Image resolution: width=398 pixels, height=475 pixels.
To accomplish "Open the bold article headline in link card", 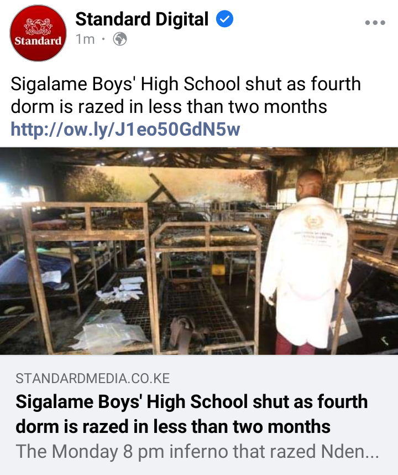I will click(192, 414).
